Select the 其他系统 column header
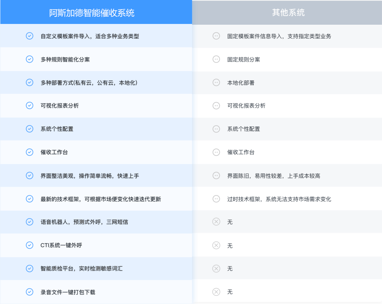 (288, 13)
